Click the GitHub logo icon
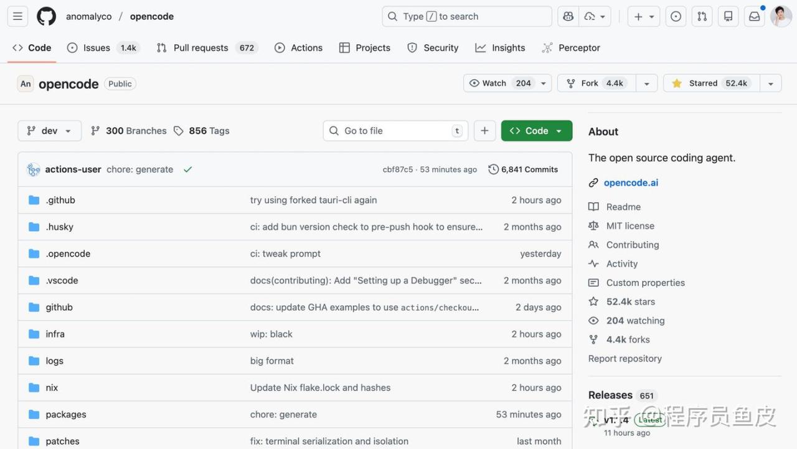The width and height of the screenshot is (797, 449). pos(46,17)
